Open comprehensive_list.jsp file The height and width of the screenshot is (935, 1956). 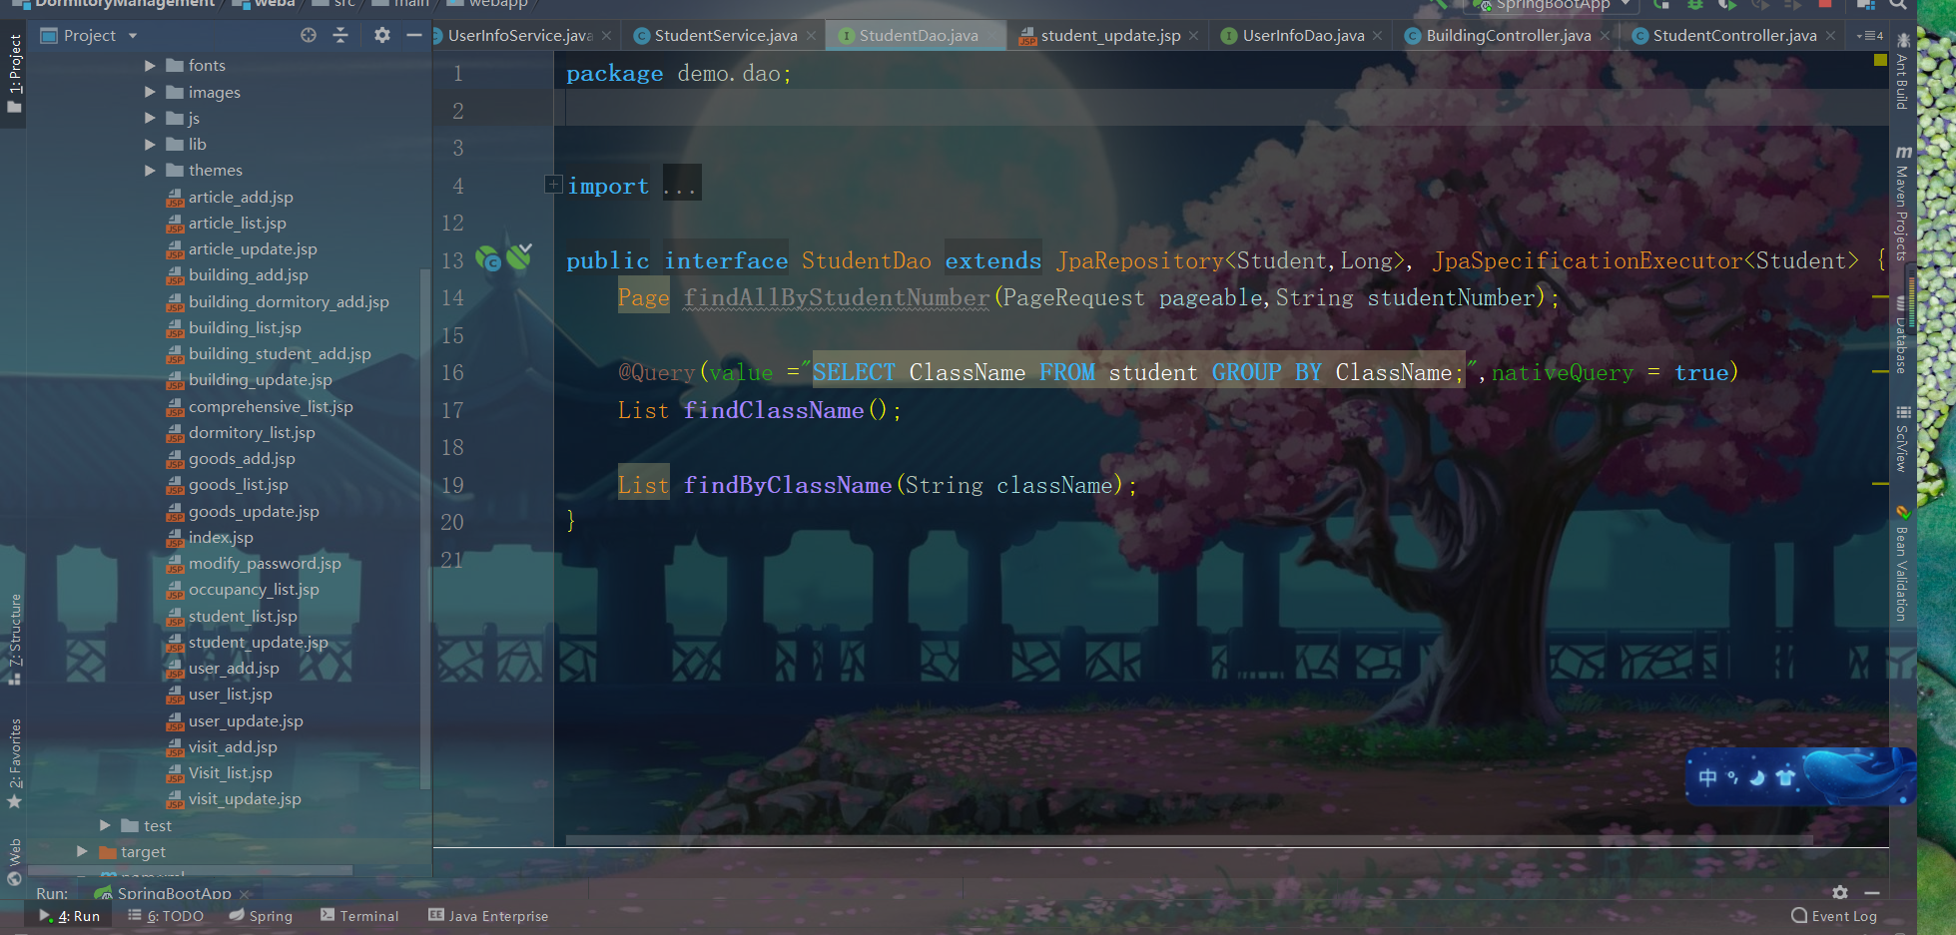click(x=260, y=407)
